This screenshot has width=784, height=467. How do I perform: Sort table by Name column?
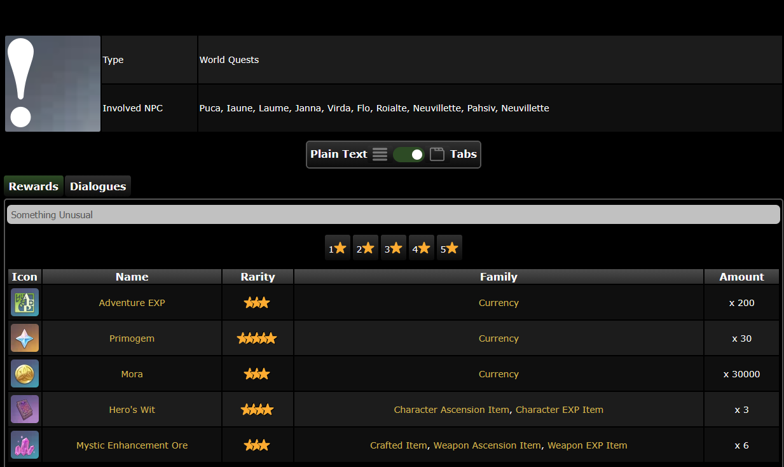132,277
